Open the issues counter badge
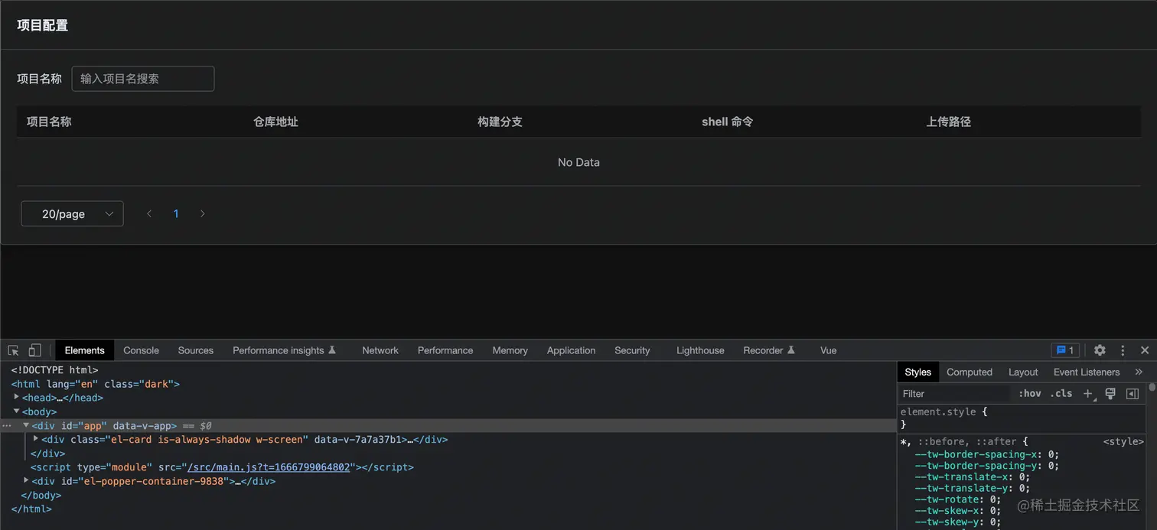This screenshot has height=530, width=1157. [1065, 350]
